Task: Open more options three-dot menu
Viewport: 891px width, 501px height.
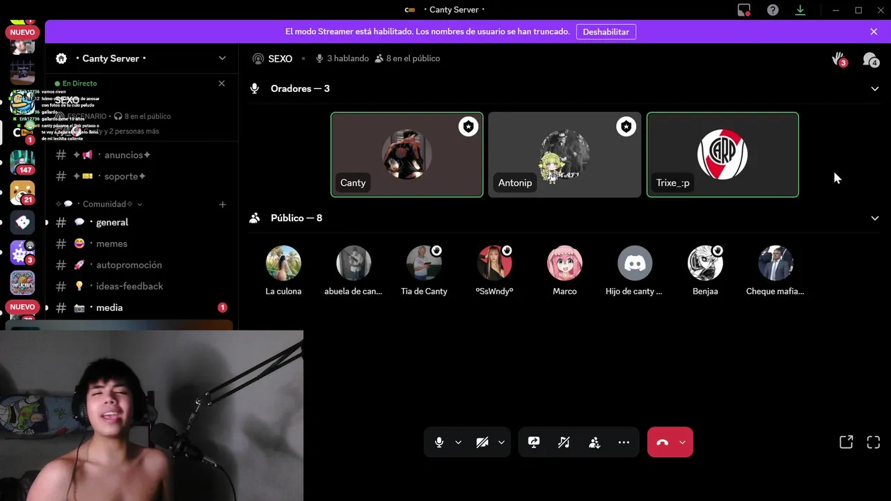Action: [624, 443]
